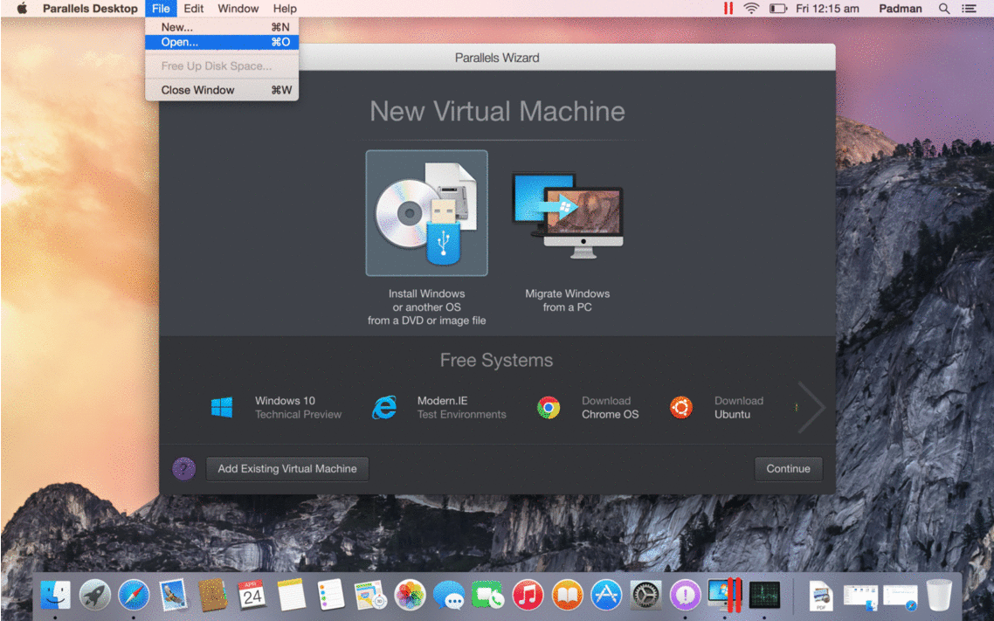Open Messages in the Dock

pyautogui.click(x=449, y=596)
